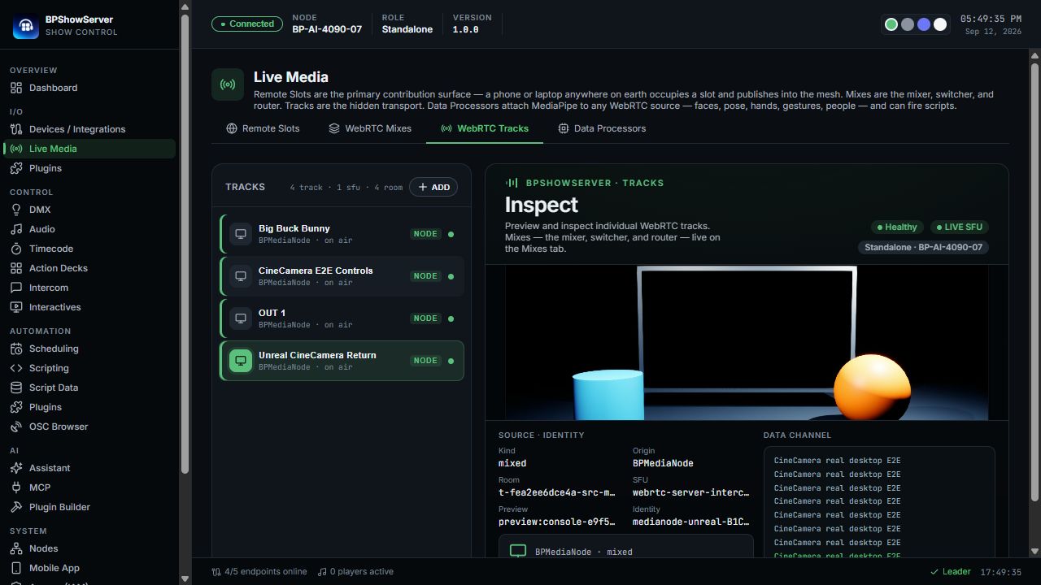
Task: Open the Intercom chat icon
Action: pyautogui.click(x=16, y=288)
